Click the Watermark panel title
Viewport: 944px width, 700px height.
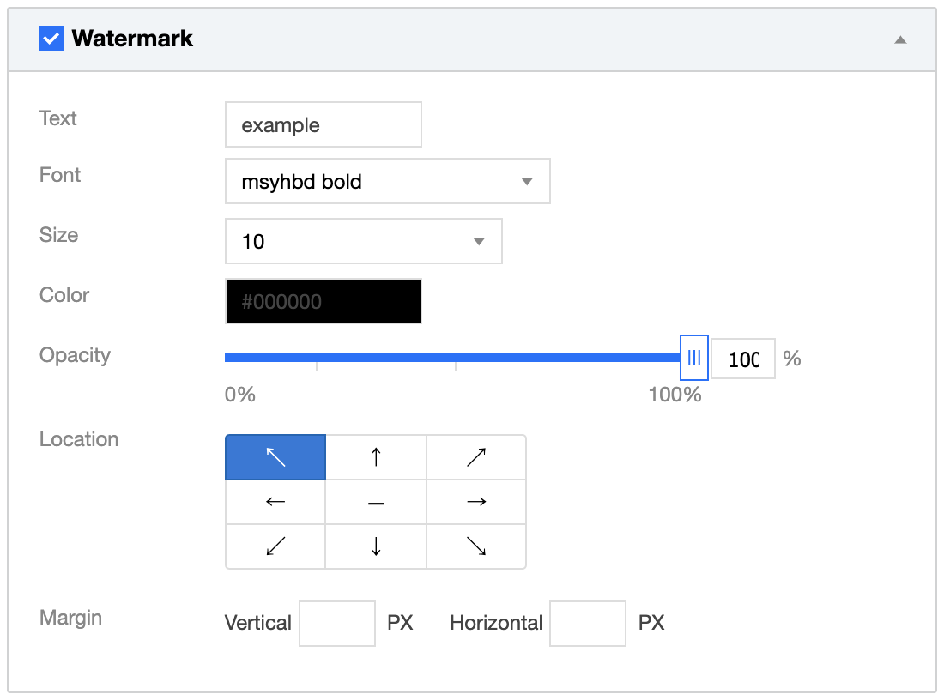(x=133, y=39)
